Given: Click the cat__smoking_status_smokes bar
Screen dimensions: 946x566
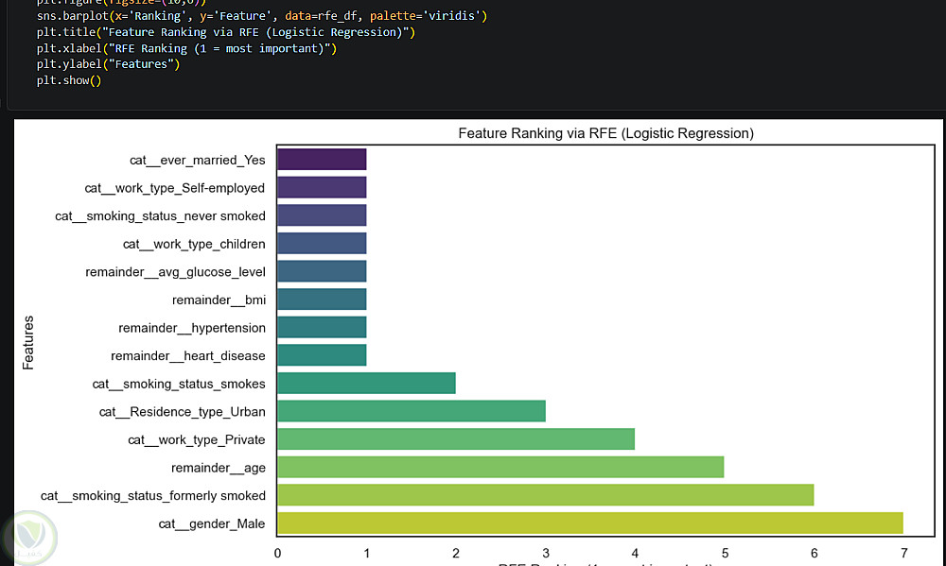Looking at the screenshot, I should click(365, 384).
